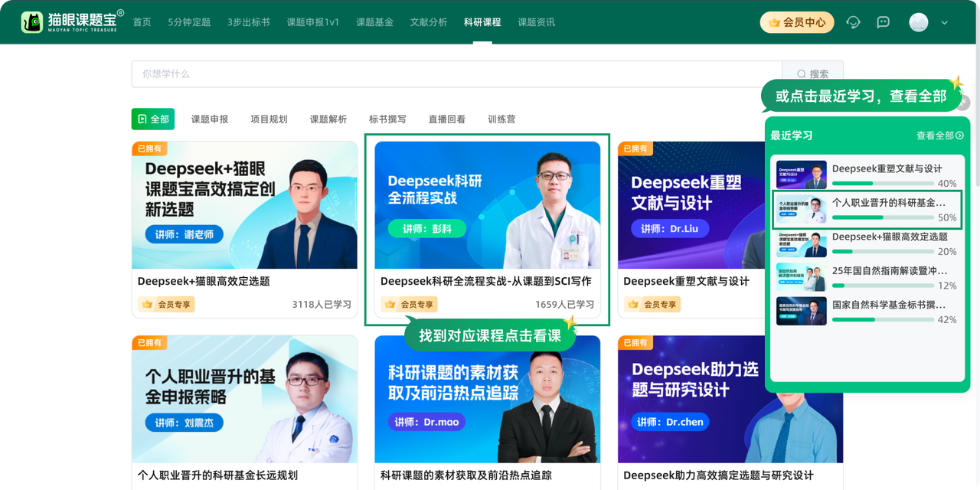Open Deepseek科研全流程实战 course thumbnail

pos(488,205)
